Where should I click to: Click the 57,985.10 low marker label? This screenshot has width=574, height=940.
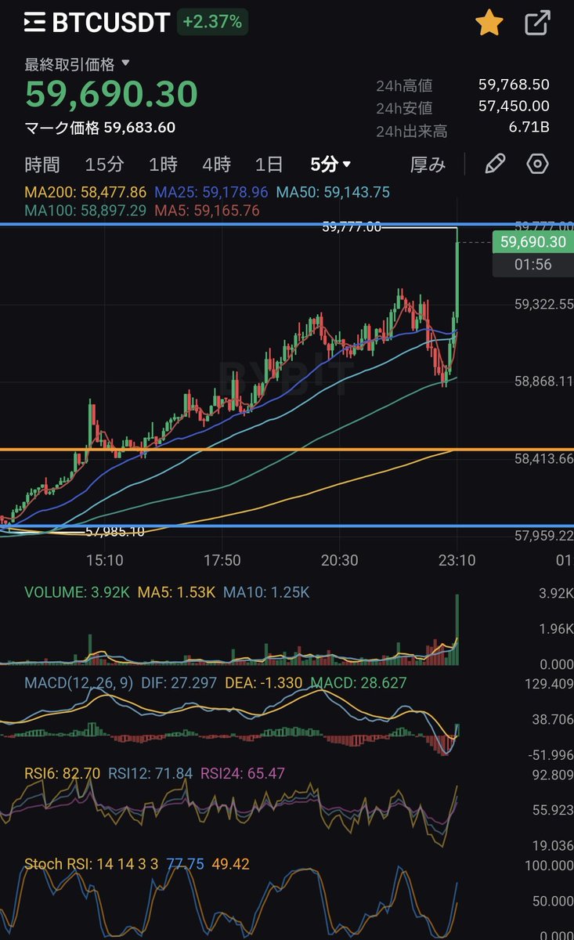[114, 532]
